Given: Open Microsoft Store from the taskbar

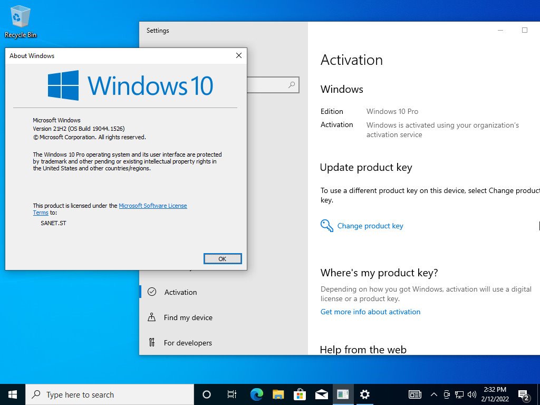Looking at the screenshot, I should [x=300, y=394].
